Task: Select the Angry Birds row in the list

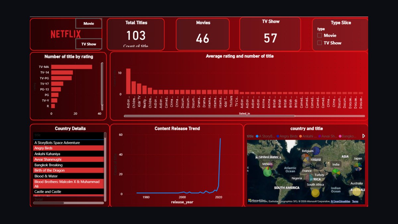Action: (68, 148)
